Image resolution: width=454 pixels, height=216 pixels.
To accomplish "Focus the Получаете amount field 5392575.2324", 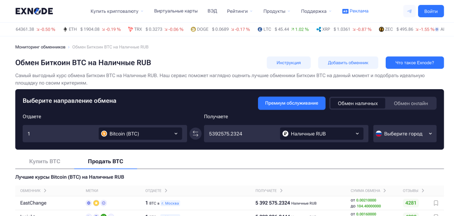I will [x=242, y=134].
